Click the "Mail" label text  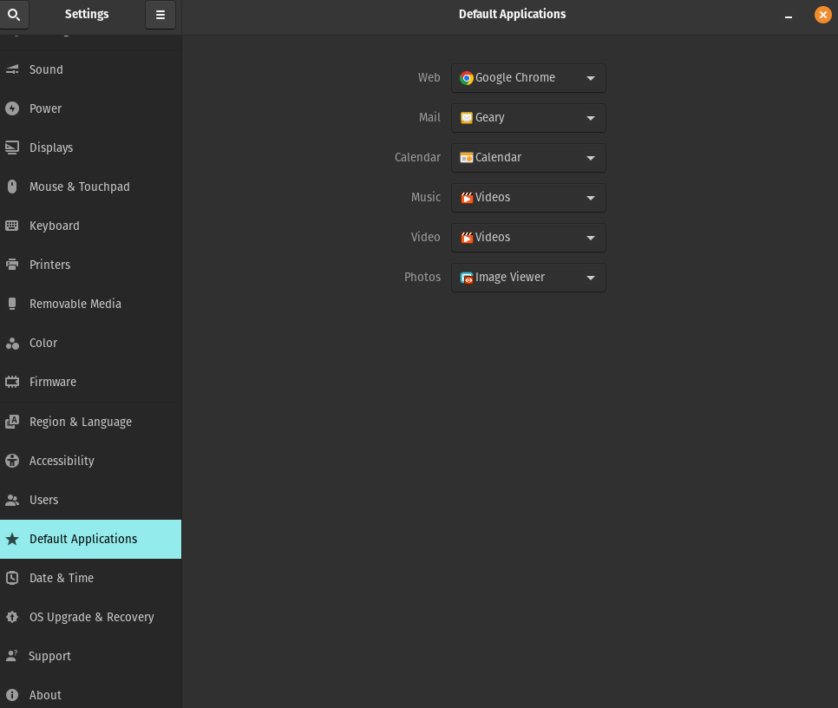pos(429,117)
